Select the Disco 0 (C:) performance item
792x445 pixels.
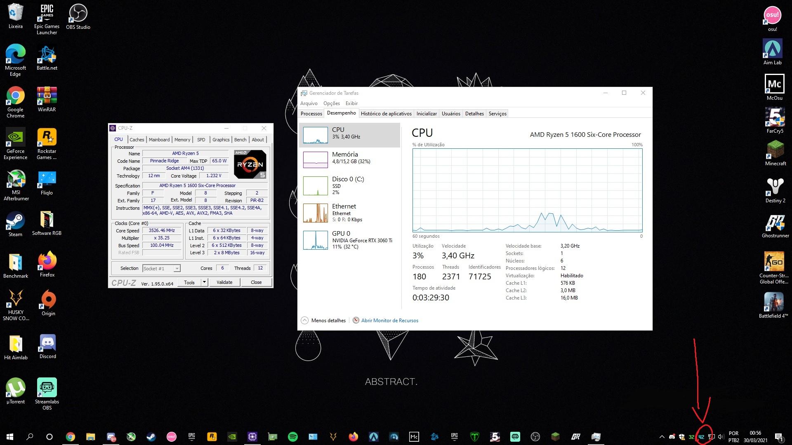point(349,185)
